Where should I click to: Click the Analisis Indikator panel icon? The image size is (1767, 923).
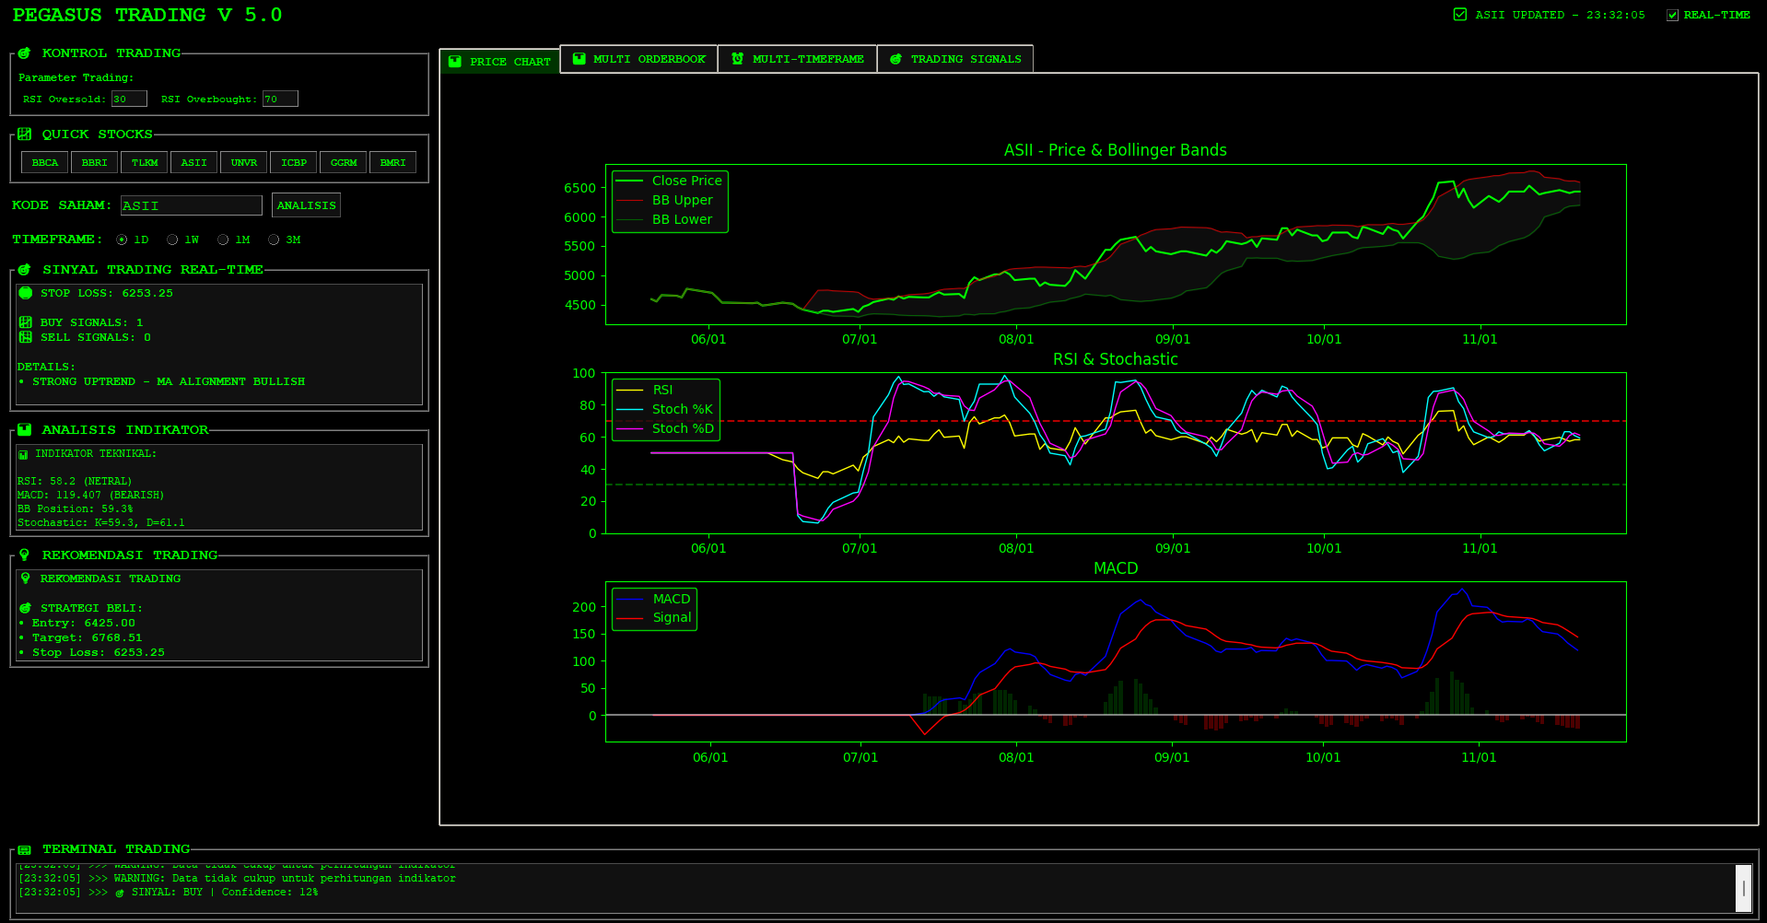pyautogui.click(x=25, y=430)
